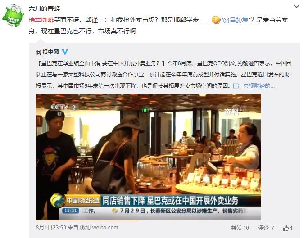The image size is (304, 238).
Task: Click the blue V verified badge
Action: point(65,52)
